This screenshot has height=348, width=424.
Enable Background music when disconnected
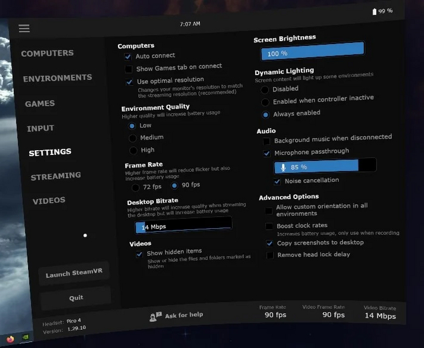point(267,141)
